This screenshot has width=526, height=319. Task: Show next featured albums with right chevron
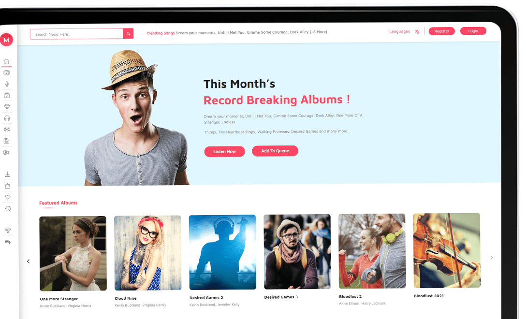(x=492, y=258)
